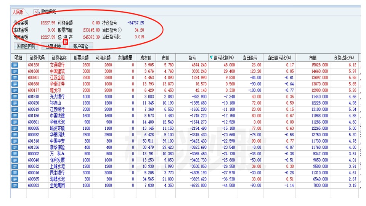Sort by 当日盈亏比(%) column header
Viewport: 366px width, 206px height.
[x=279, y=58]
